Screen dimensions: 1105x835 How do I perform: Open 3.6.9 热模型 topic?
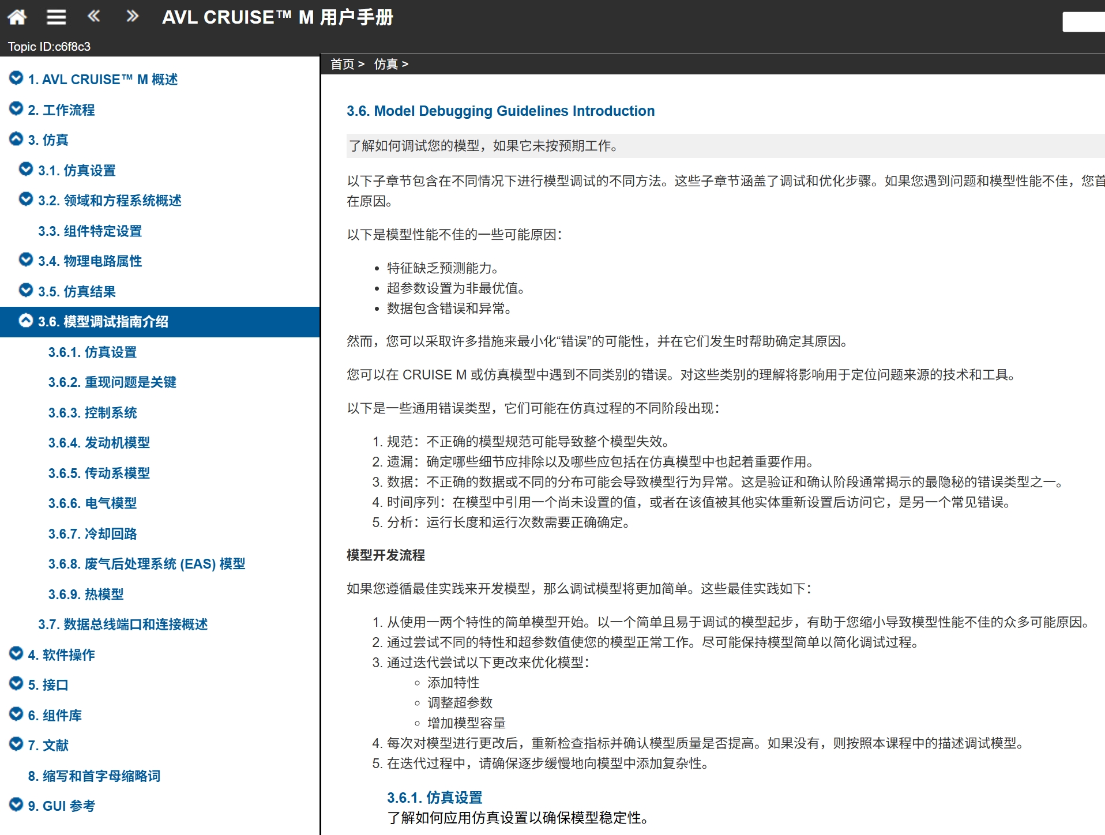[x=86, y=595]
